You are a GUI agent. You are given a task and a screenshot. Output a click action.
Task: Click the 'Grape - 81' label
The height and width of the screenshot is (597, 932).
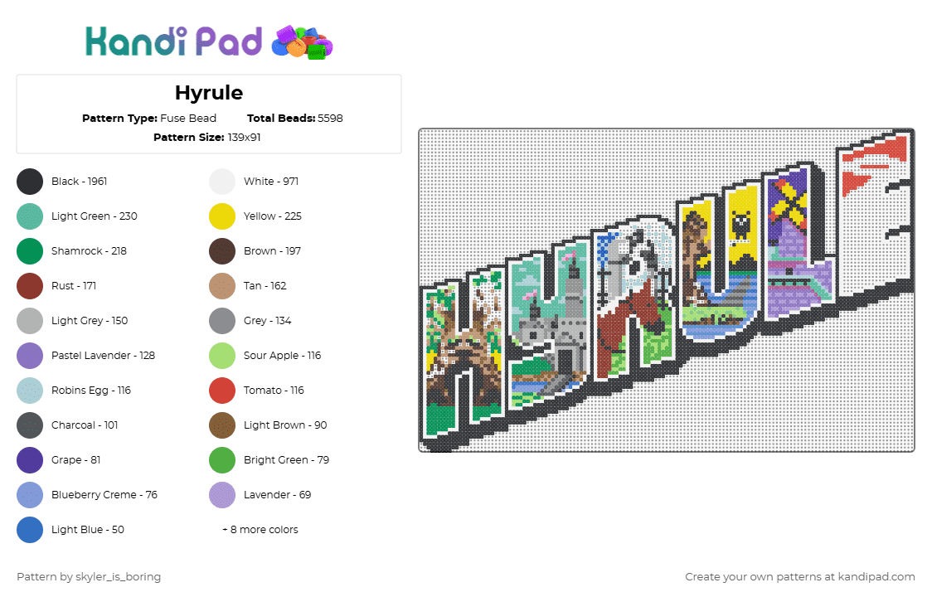(x=75, y=460)
